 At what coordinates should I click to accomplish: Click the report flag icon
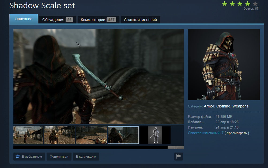(x=178, y=156)
